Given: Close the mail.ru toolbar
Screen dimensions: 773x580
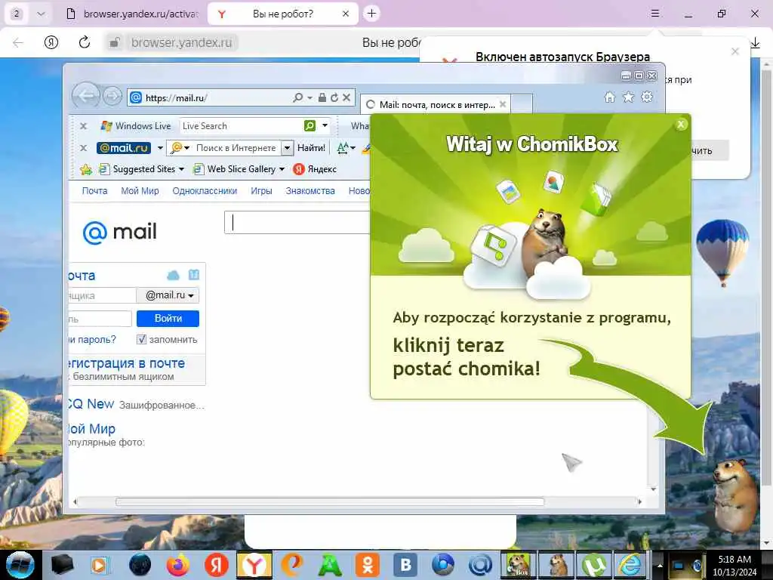Looking at the screenshot, I should tap(83, 148).
